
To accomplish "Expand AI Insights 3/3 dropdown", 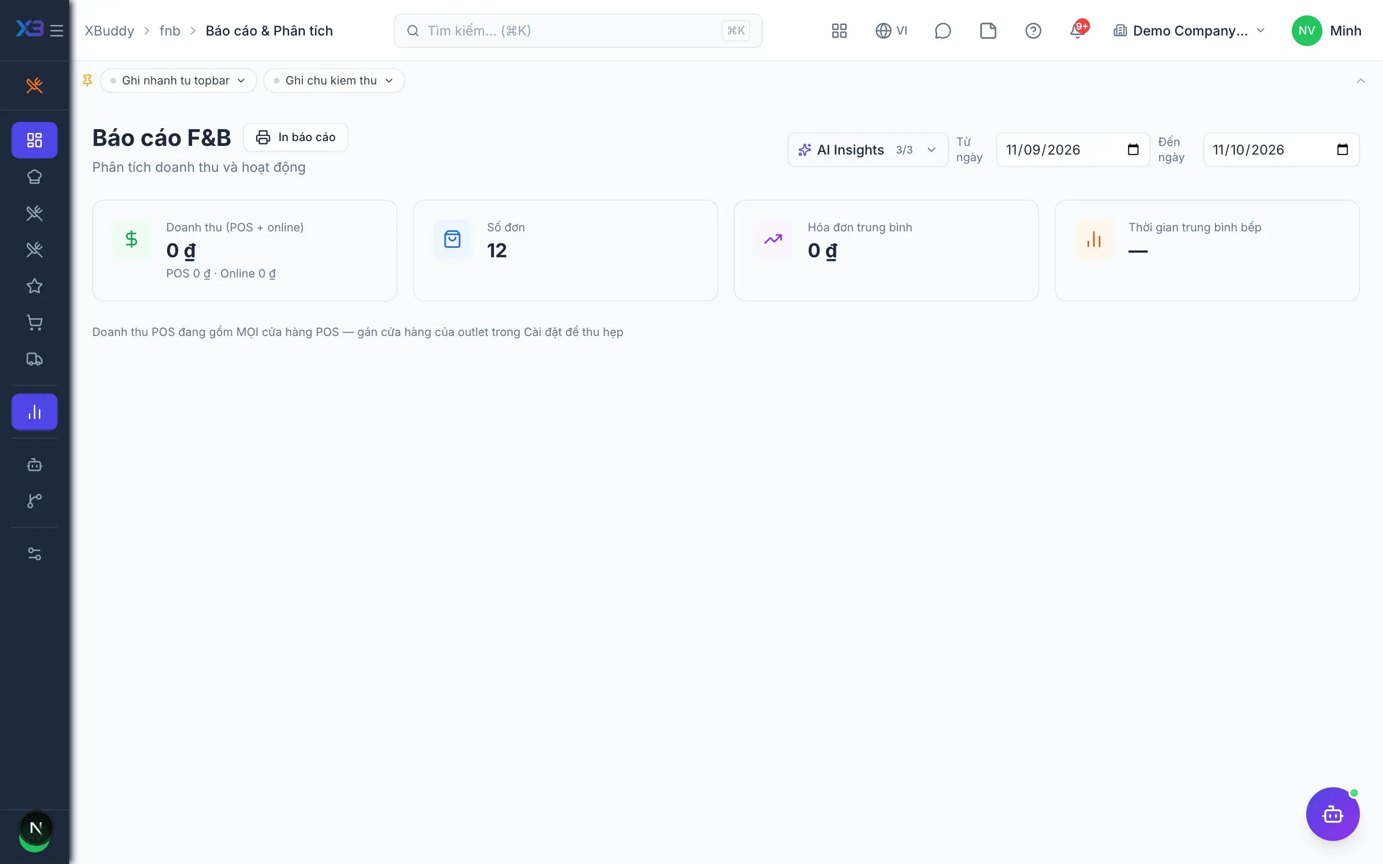I will coord(868,150).
